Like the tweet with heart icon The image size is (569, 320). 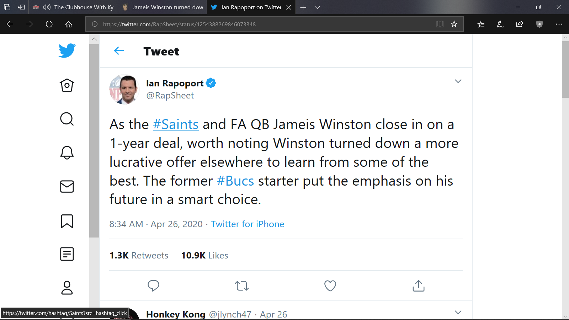pyautogui.click(x=330, y=286)
